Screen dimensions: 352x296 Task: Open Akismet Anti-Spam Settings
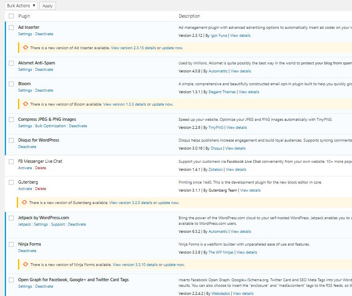coord(25,70)
